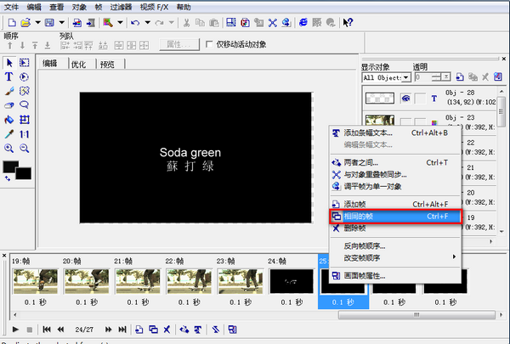Select the rectangle selection tool
510x344 pixels.
[x=25, y=62]
